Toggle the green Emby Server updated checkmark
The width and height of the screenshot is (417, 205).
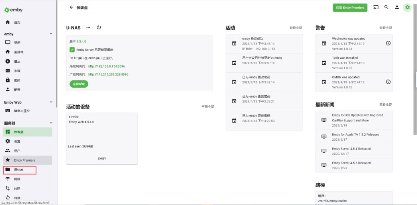pos(72,50)
